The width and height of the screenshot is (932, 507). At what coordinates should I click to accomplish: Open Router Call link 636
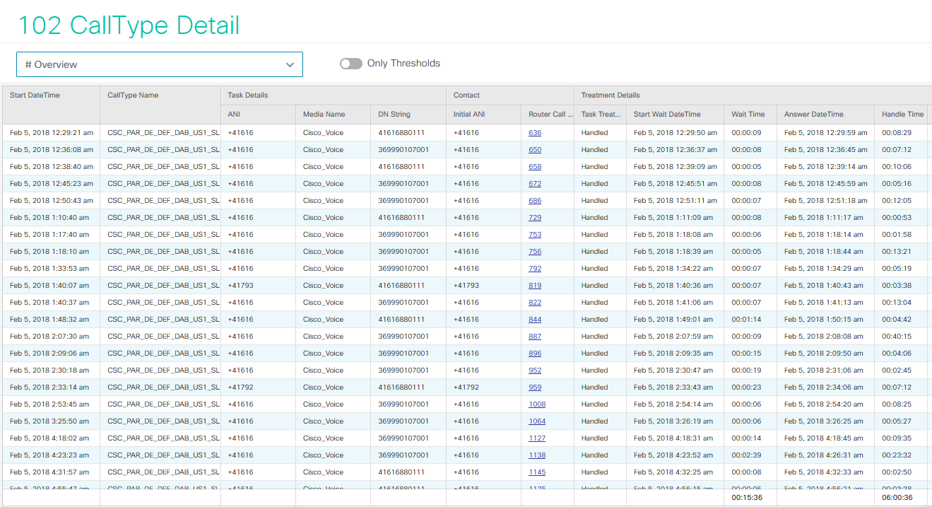pos(535,133)
